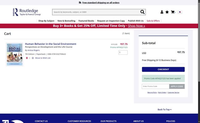Open the account user icon
The width and height of the screenshot is (200, 123).
[x=162, y=12]
